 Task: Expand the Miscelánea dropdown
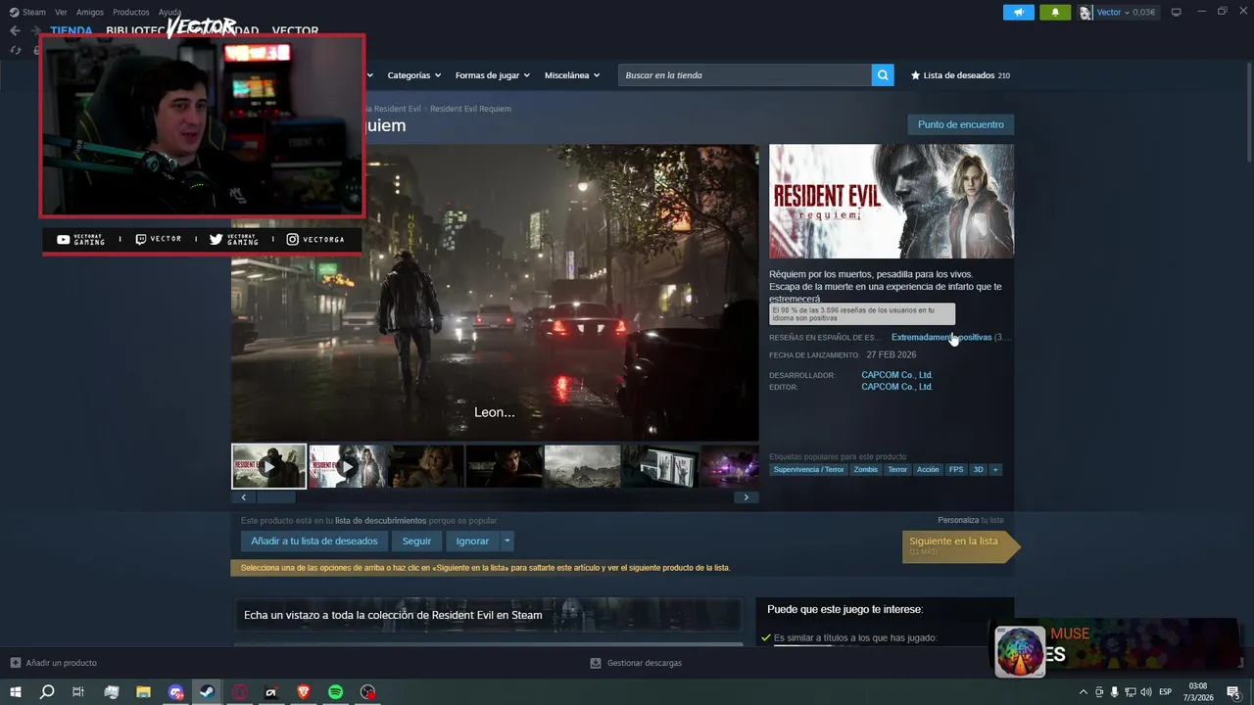[573, 75]
